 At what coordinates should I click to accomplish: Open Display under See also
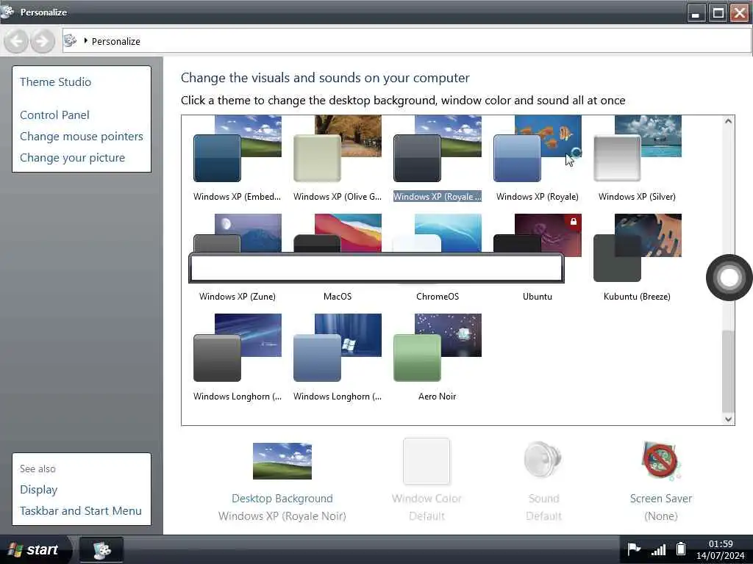pyautogui.click(x=39, y=490)
